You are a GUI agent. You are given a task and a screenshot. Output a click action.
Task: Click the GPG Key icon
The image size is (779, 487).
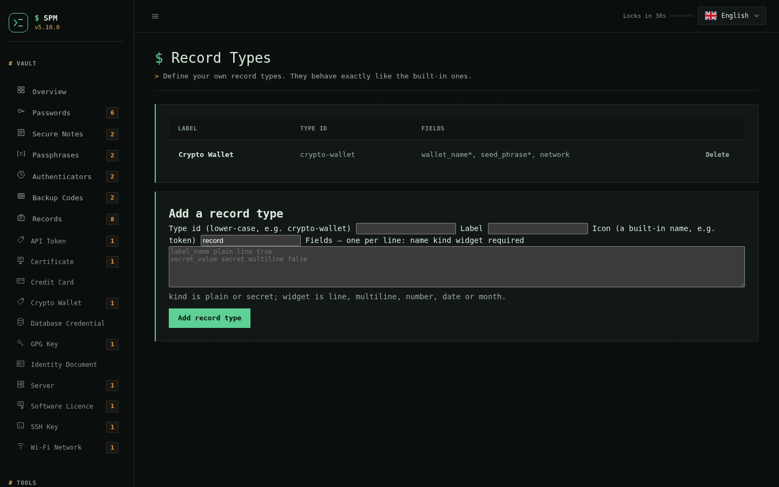point(21,343)
